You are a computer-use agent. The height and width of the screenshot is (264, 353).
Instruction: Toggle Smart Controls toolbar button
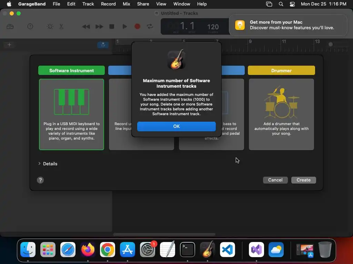click(x=50, y=27)
